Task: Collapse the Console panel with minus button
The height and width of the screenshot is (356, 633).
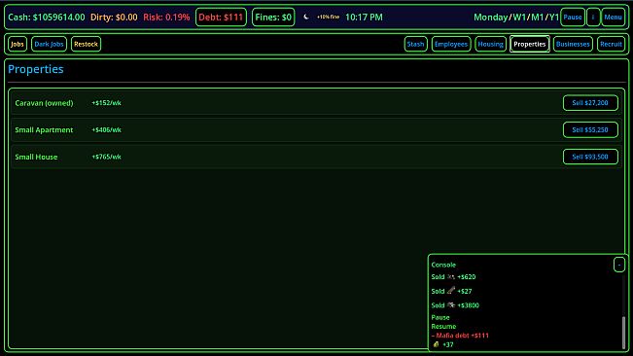Action: pyautogui.click(x=618, y=265)
